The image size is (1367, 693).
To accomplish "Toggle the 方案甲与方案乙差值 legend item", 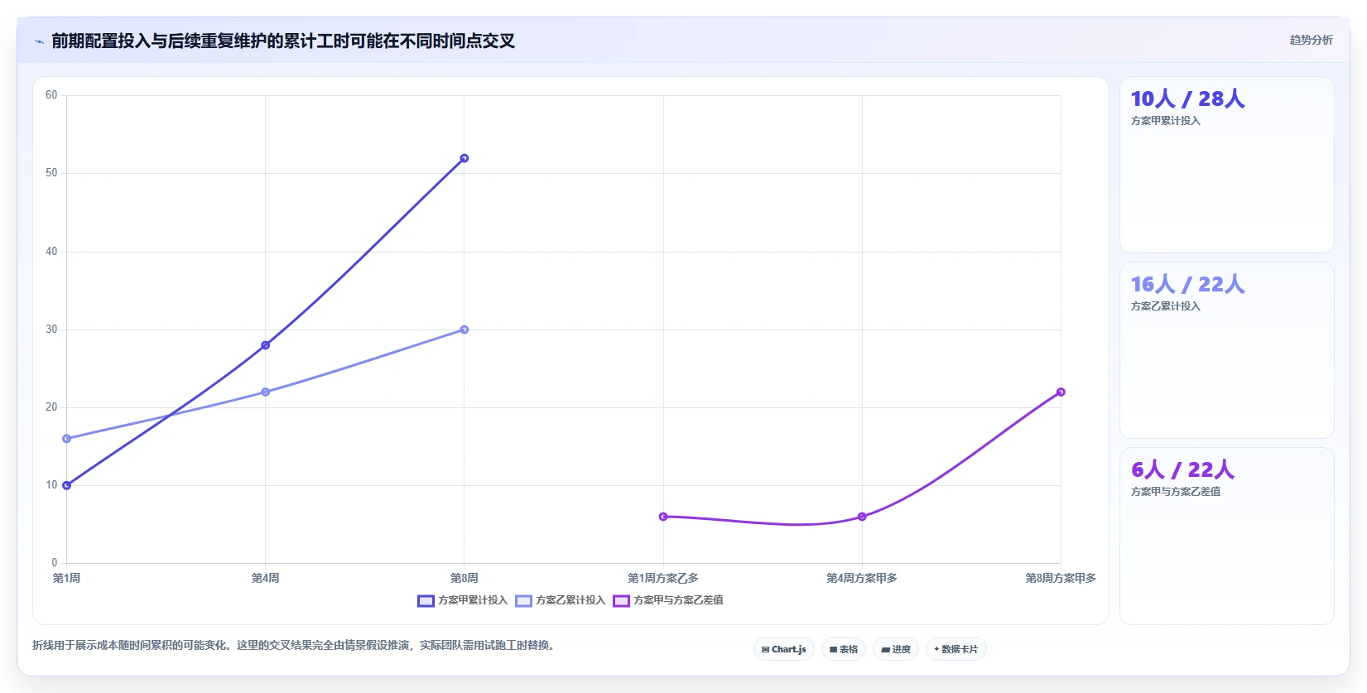I will click(668, 600).
